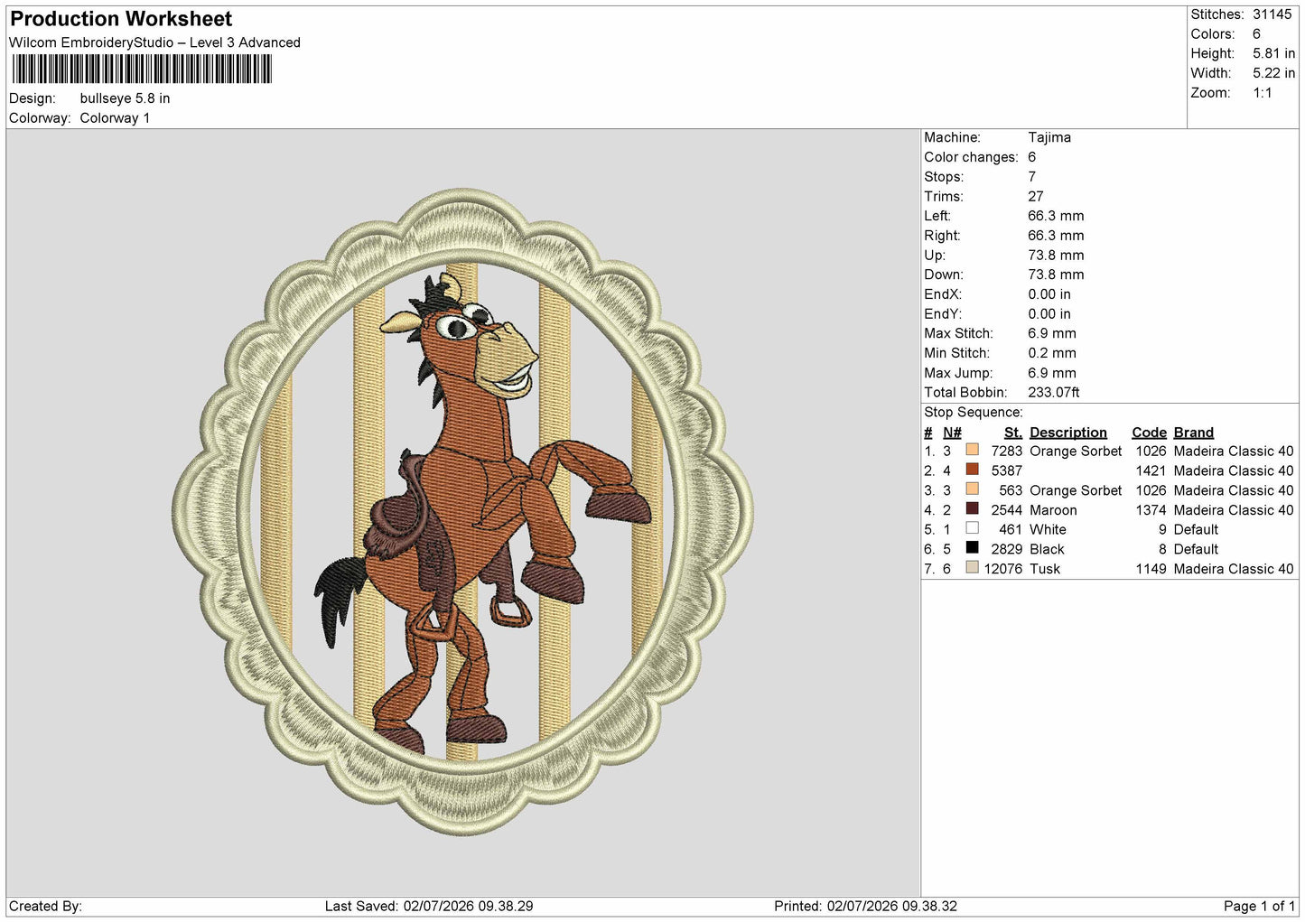
Task: Click the Color changes value 6
Action: (1032, 157)
